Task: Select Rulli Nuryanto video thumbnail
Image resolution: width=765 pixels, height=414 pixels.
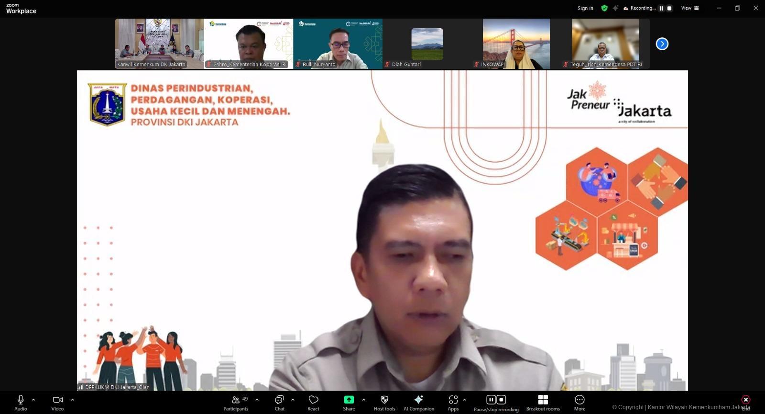Action: click(338, 44)
